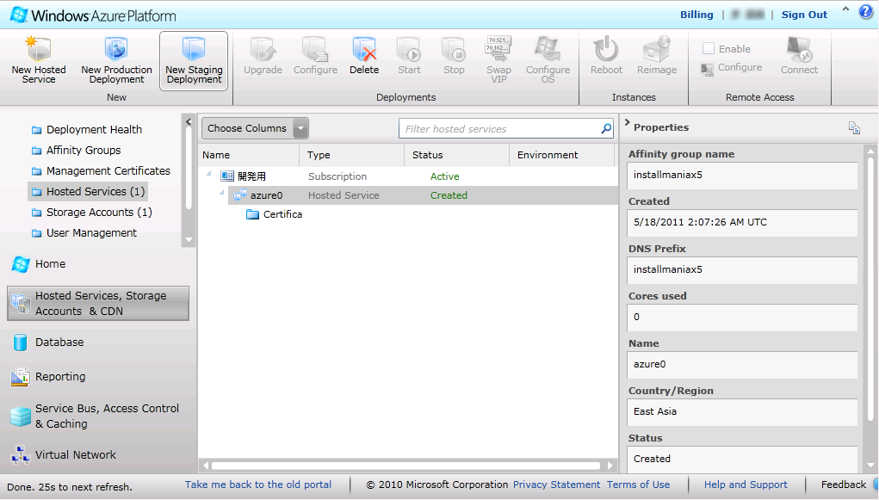Collapse the ribbon with the up caret

845,9
